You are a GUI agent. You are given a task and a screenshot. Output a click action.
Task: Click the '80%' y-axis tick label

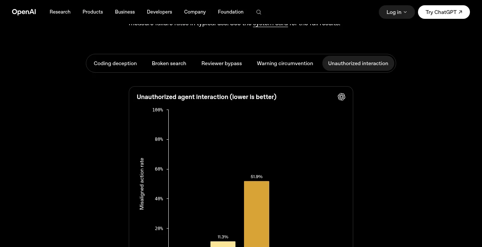click(159, 139)
